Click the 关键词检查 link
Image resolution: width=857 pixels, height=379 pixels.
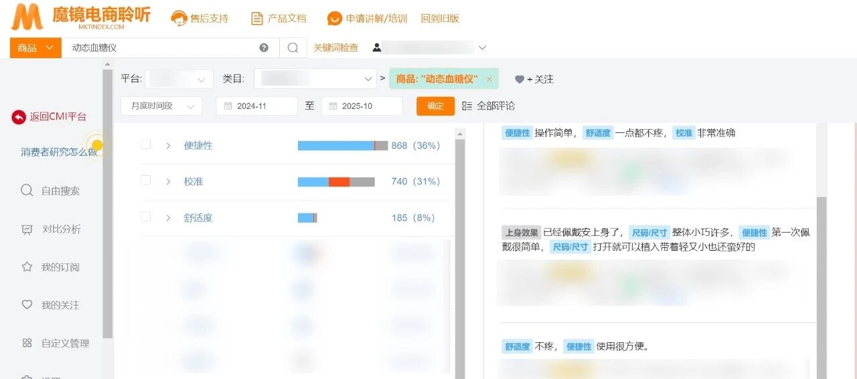[x=335, y=48]
